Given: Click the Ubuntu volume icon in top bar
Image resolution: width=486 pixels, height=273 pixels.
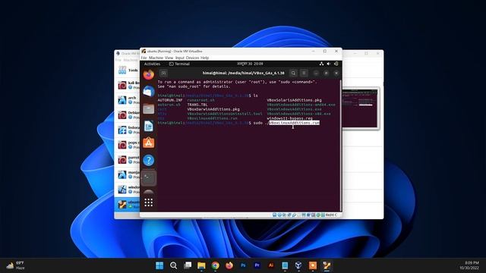Looking at the screenshot, I should pos(329,64).
